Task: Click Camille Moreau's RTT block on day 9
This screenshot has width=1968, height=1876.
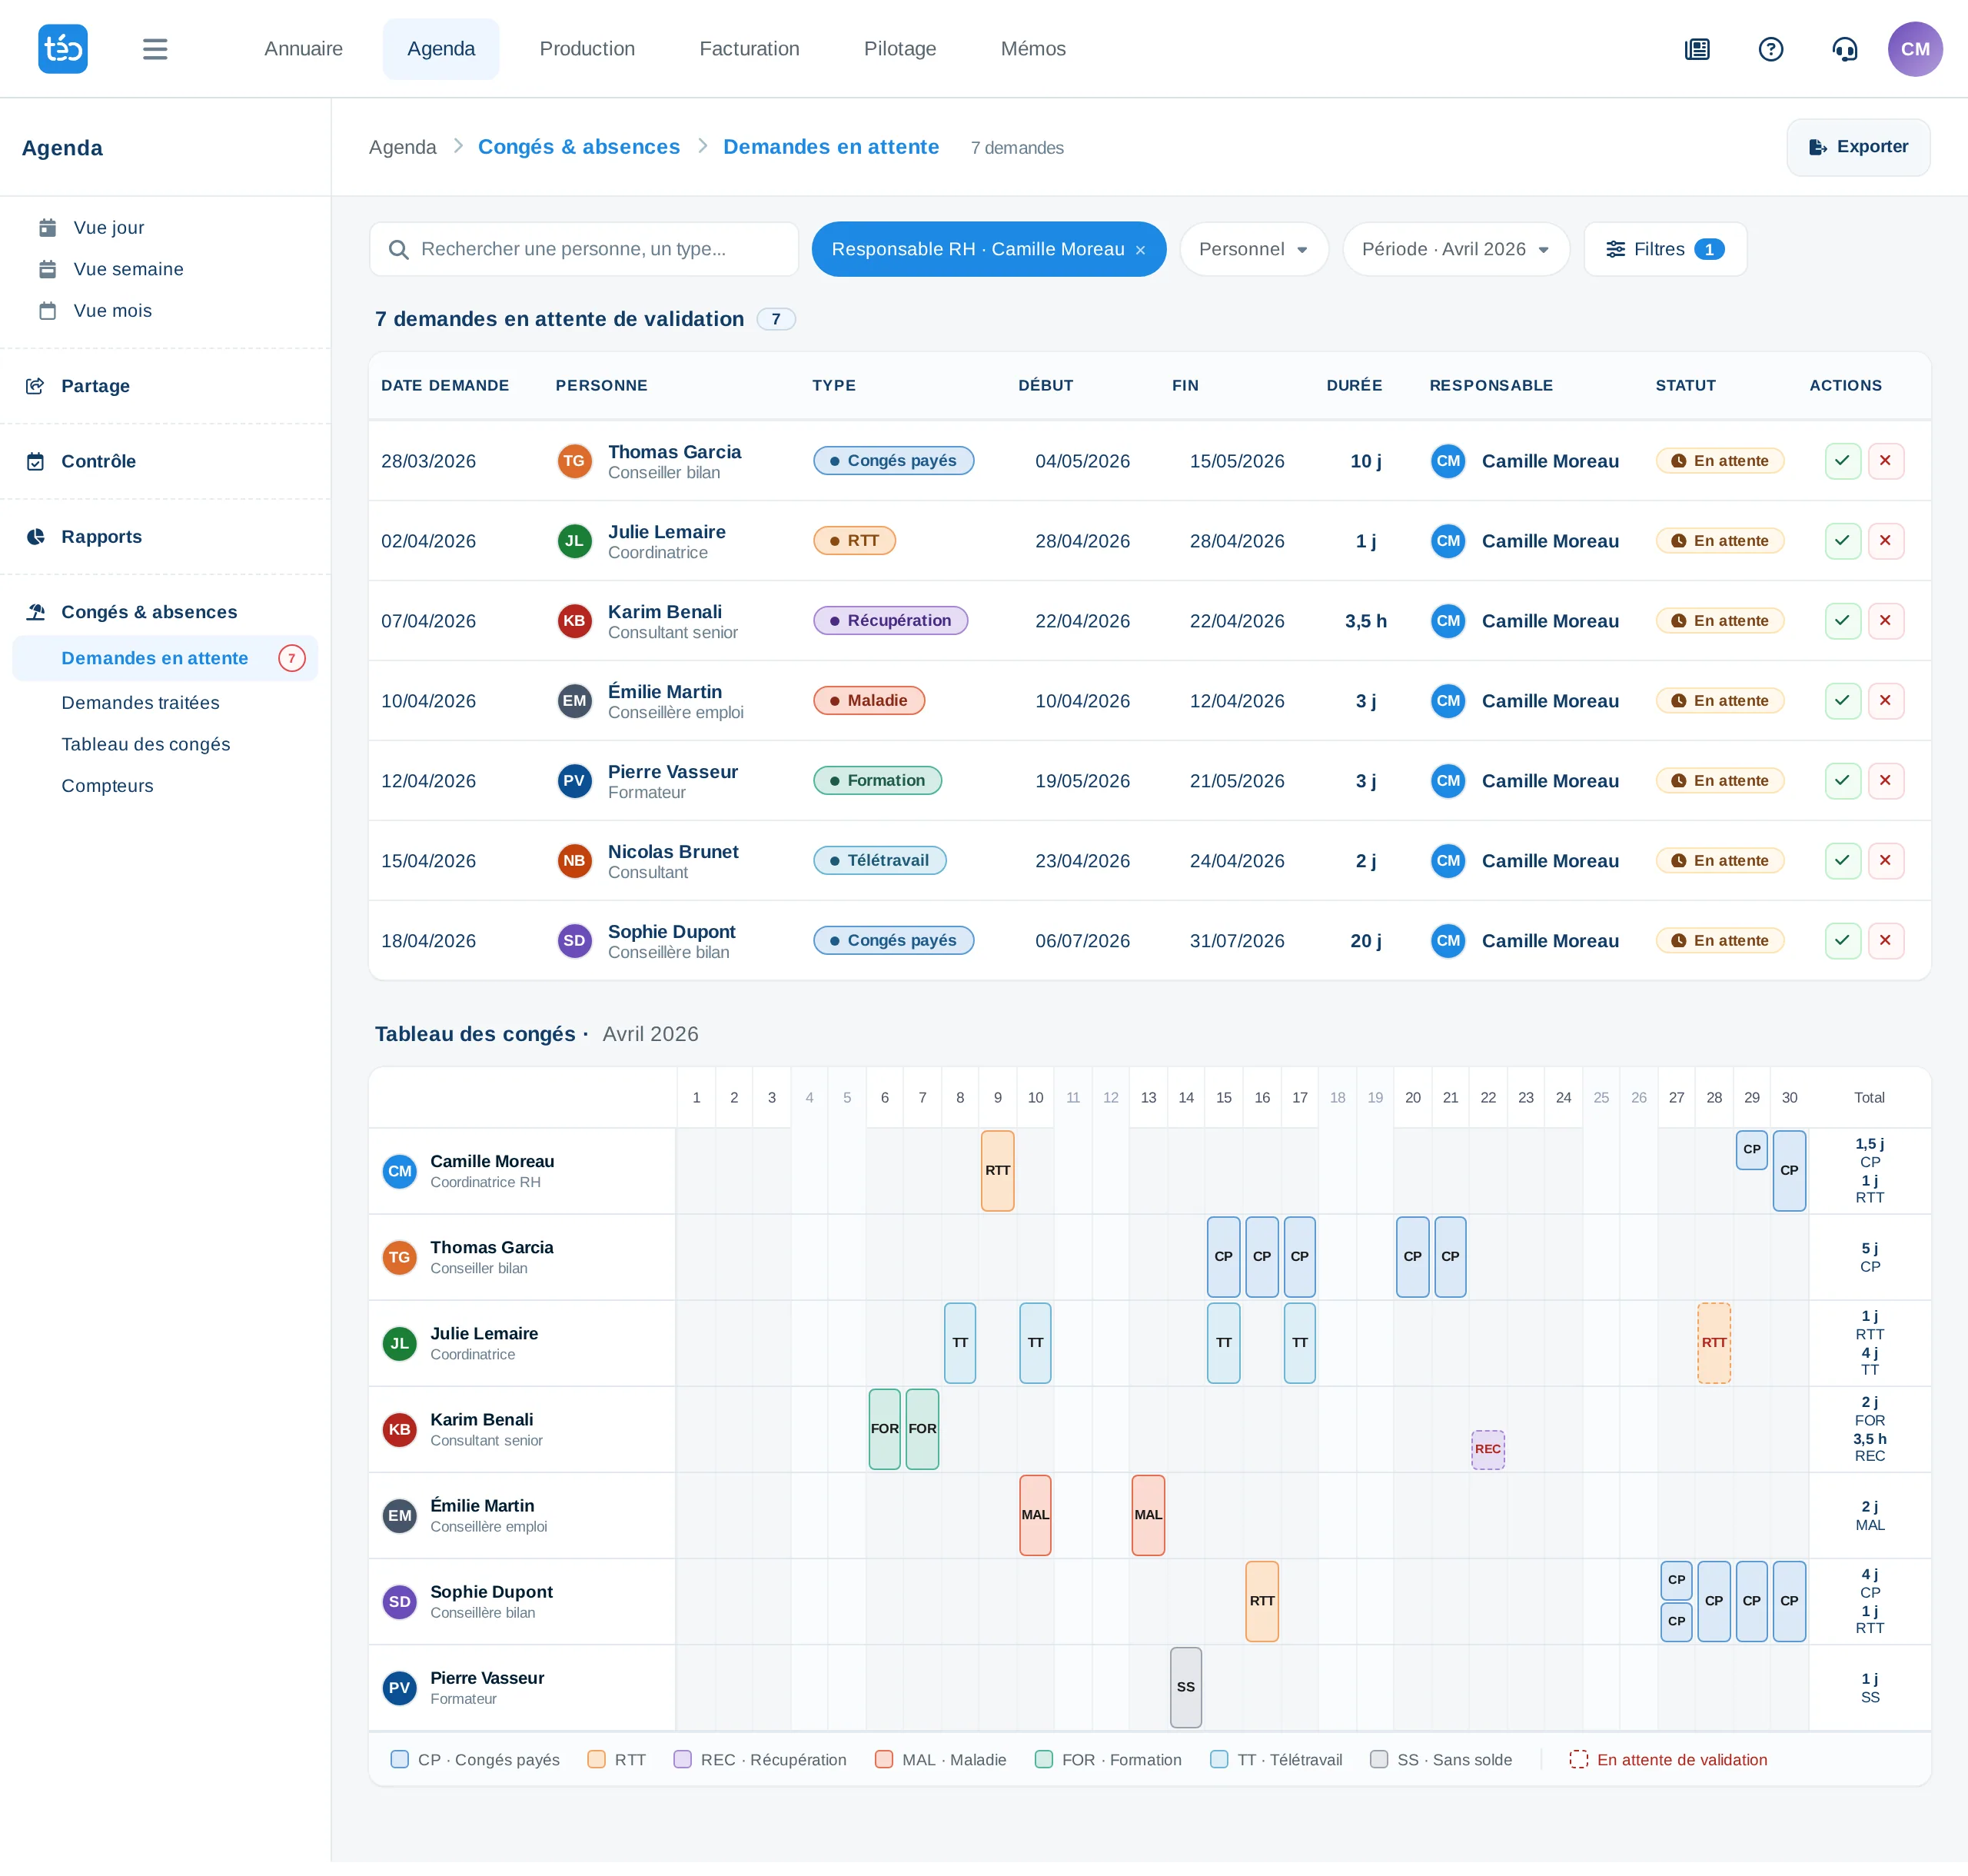Action: point(997,1170)
